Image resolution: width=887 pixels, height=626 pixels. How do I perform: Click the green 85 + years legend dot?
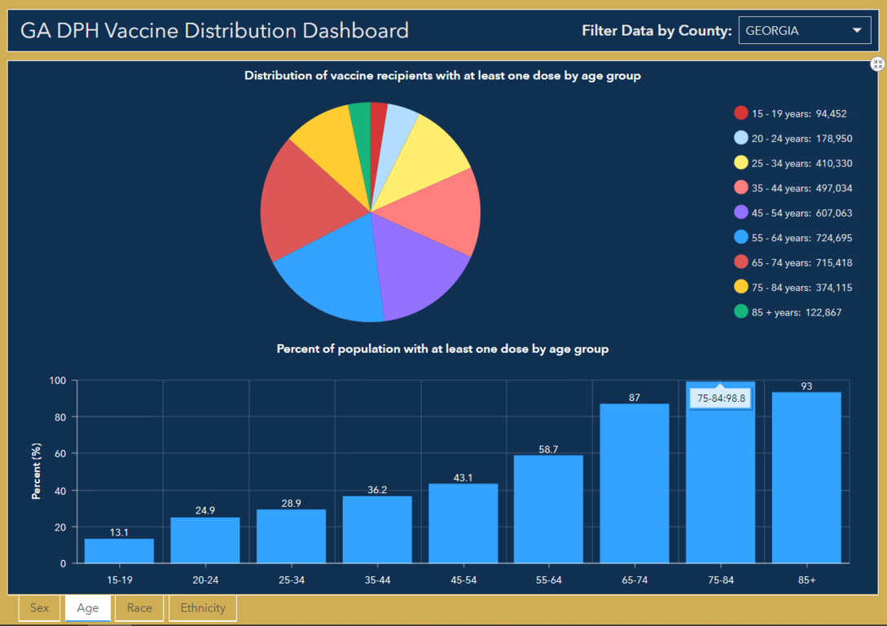click(740, 311)
